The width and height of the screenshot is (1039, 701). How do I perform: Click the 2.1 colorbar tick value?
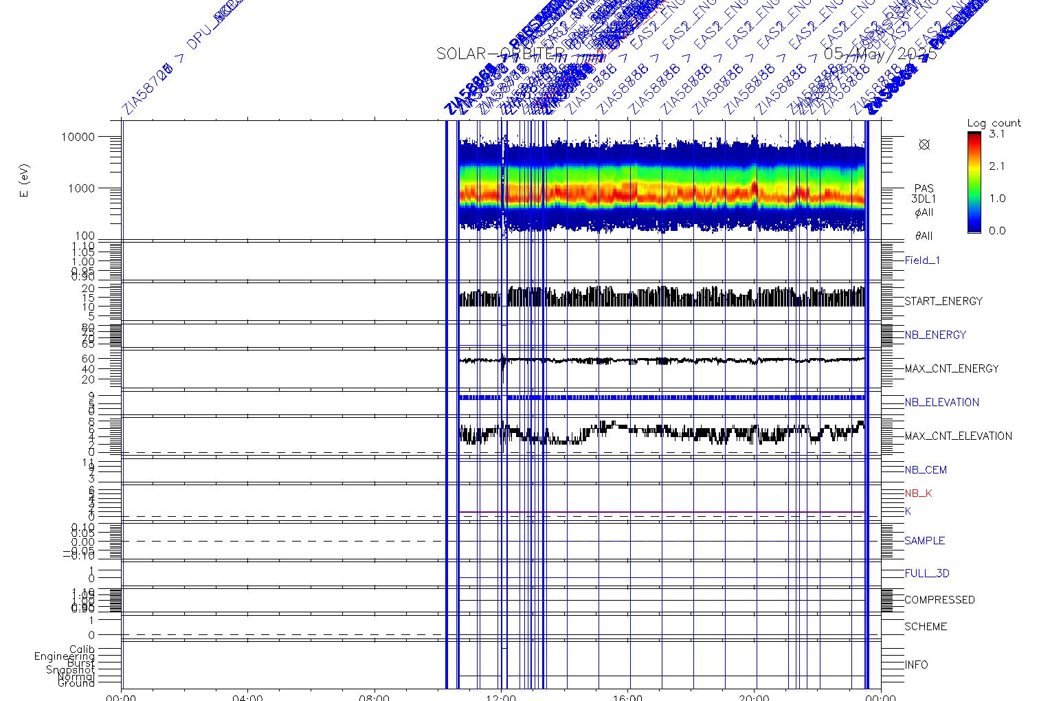tap(996, 166)
